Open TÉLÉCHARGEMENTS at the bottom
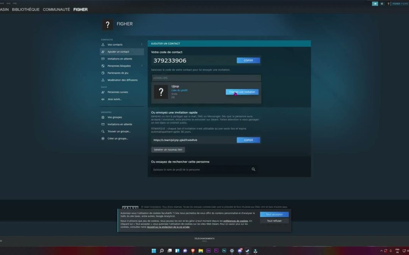This screenshot has height=255, width=409. [x=204, y=240]
